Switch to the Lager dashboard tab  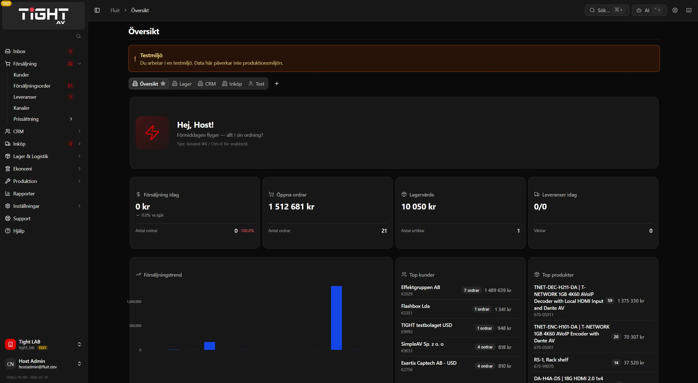click(x=182, y=84)
